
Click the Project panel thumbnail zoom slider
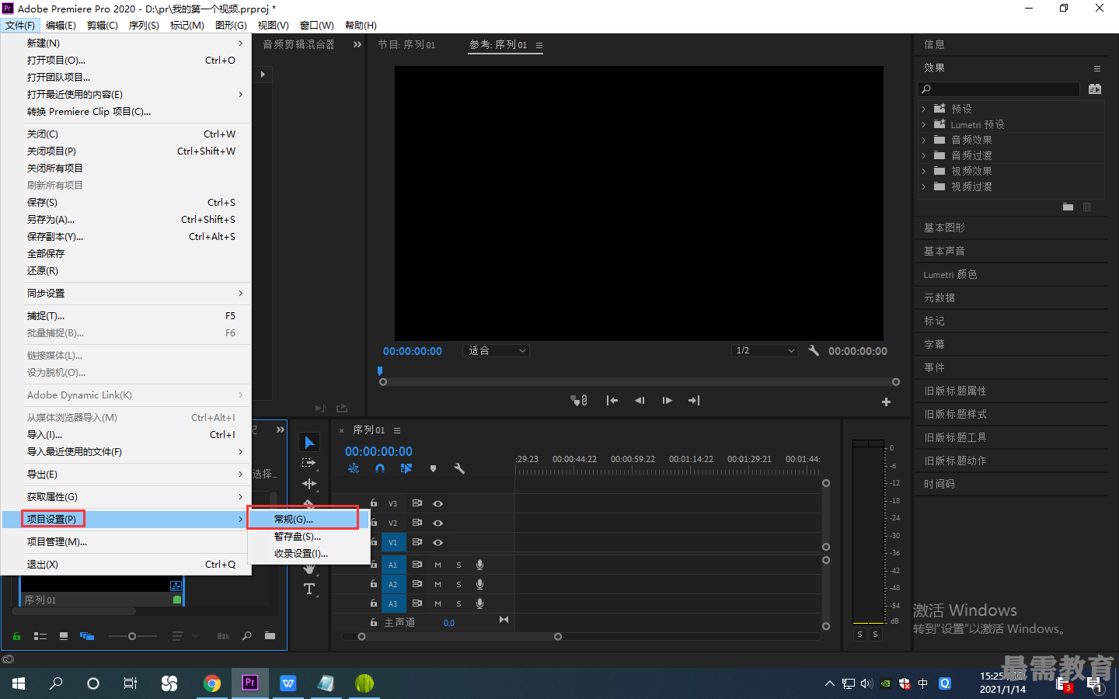pos(132,636)
